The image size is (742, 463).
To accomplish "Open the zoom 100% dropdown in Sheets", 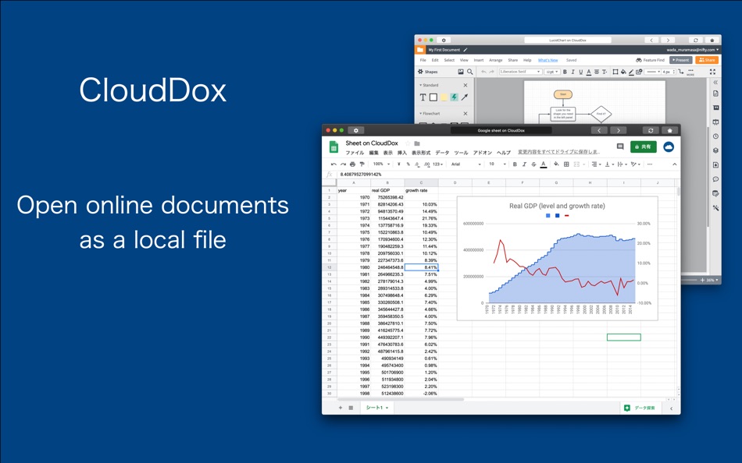I will tap(381, 164).
